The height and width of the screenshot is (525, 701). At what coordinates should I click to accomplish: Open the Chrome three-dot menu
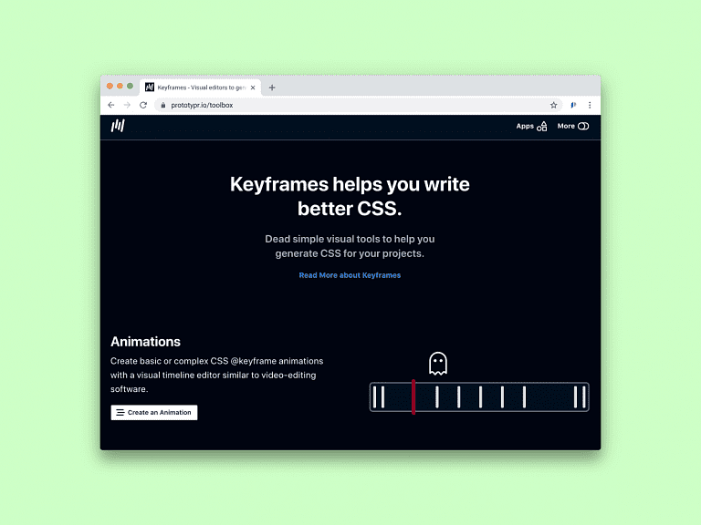click(590, 105)
